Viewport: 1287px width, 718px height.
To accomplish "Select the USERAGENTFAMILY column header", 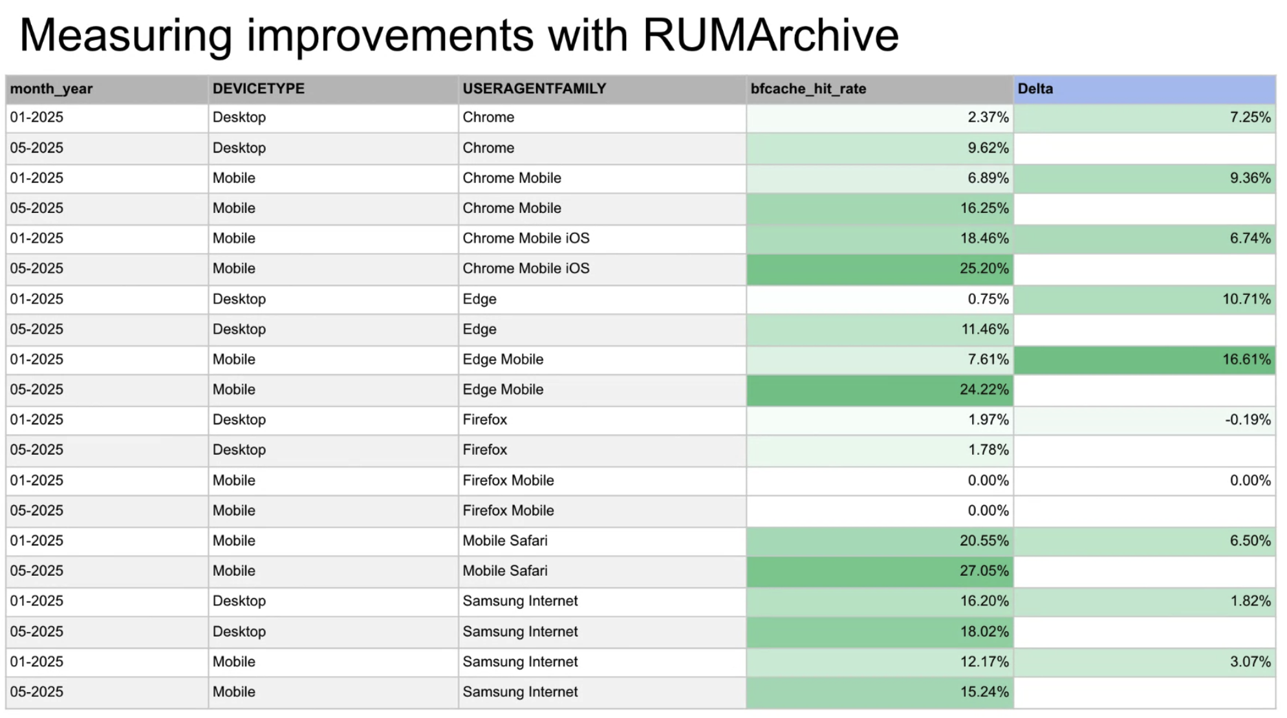I will point(602,89).
